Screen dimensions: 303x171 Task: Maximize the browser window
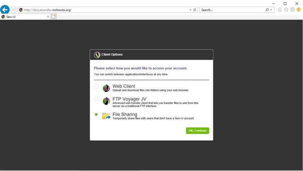[285, 3]
